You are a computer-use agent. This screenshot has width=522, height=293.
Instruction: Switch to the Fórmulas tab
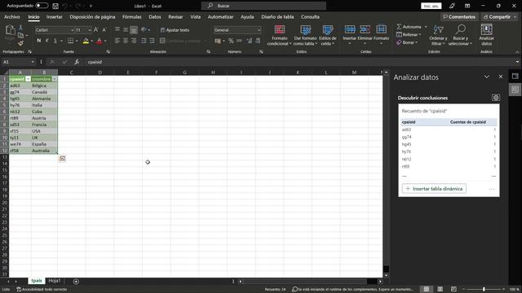click(x=132, y=17)
